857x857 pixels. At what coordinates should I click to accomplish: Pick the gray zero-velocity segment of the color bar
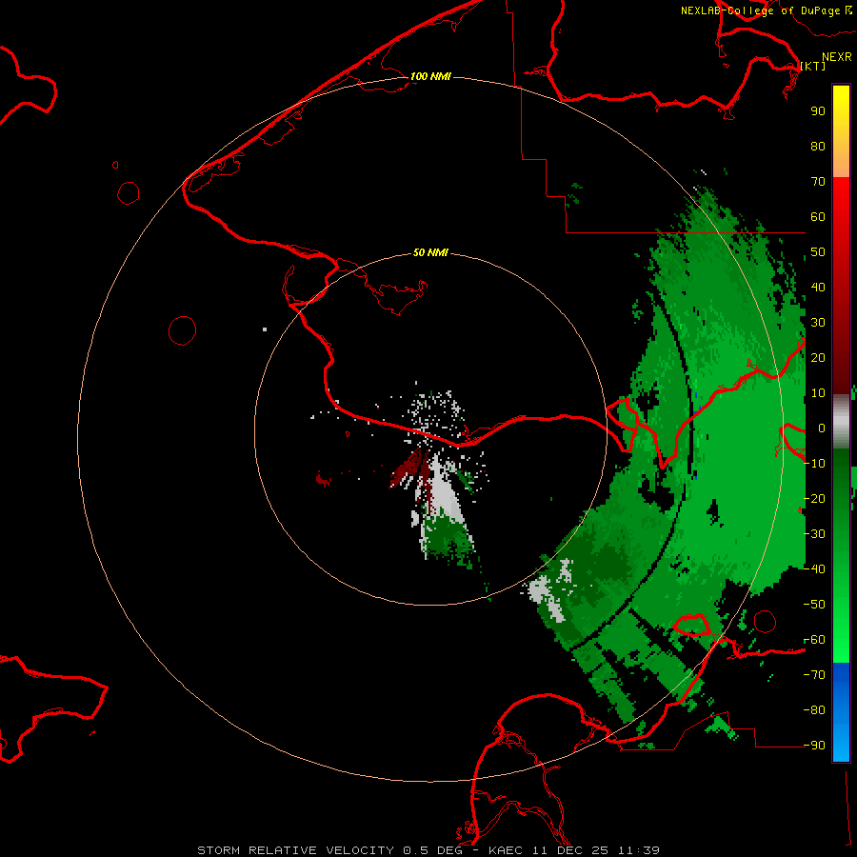841,420
